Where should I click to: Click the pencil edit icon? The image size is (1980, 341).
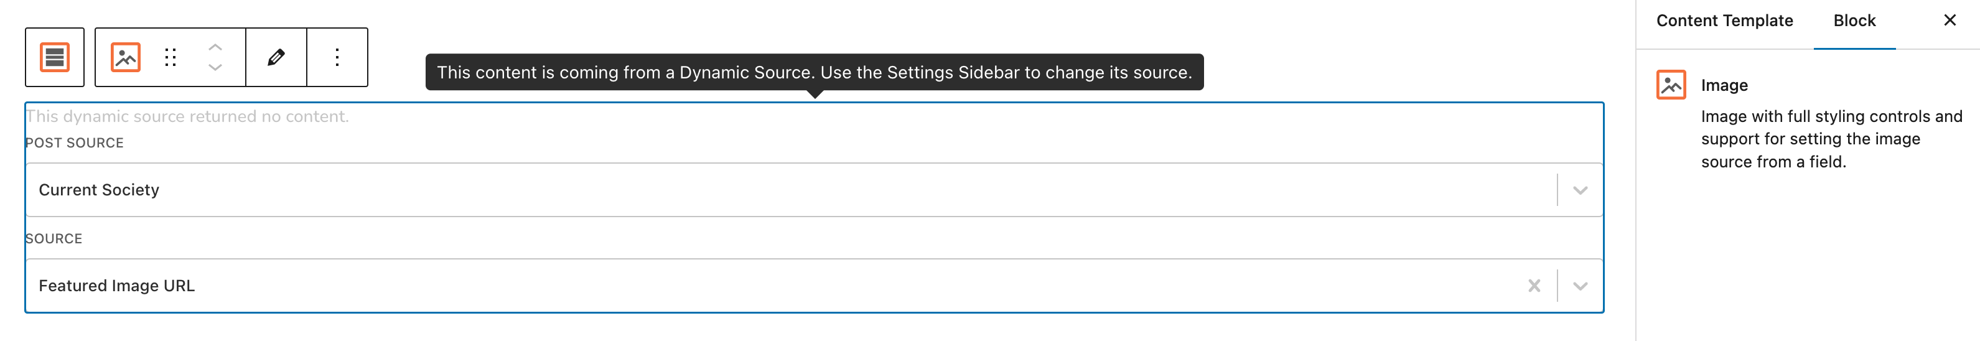[276, 58]
